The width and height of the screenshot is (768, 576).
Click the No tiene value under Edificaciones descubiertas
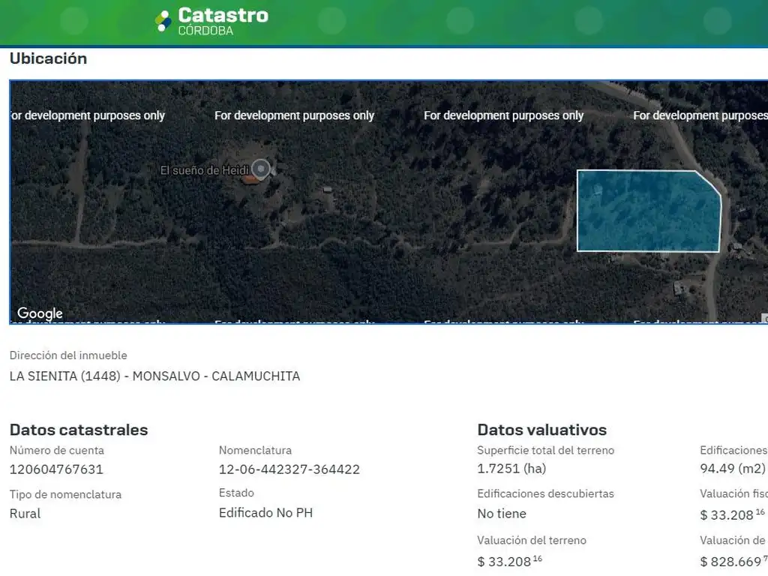click(501, 514)
